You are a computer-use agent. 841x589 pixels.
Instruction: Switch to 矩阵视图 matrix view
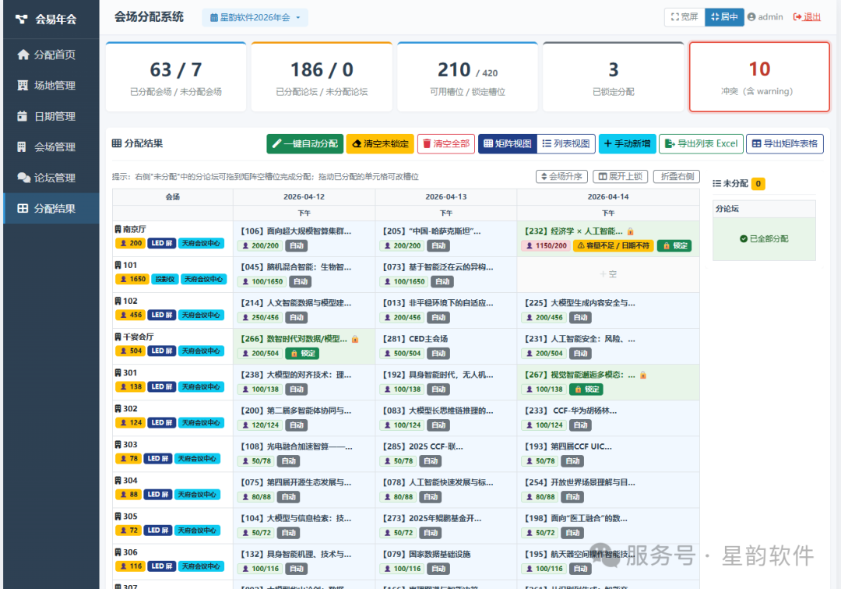pos(508,144)
